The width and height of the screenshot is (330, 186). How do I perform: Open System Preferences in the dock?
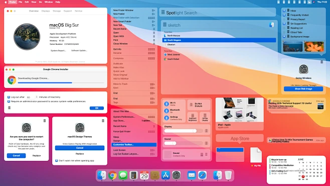(x=177, y=175)
